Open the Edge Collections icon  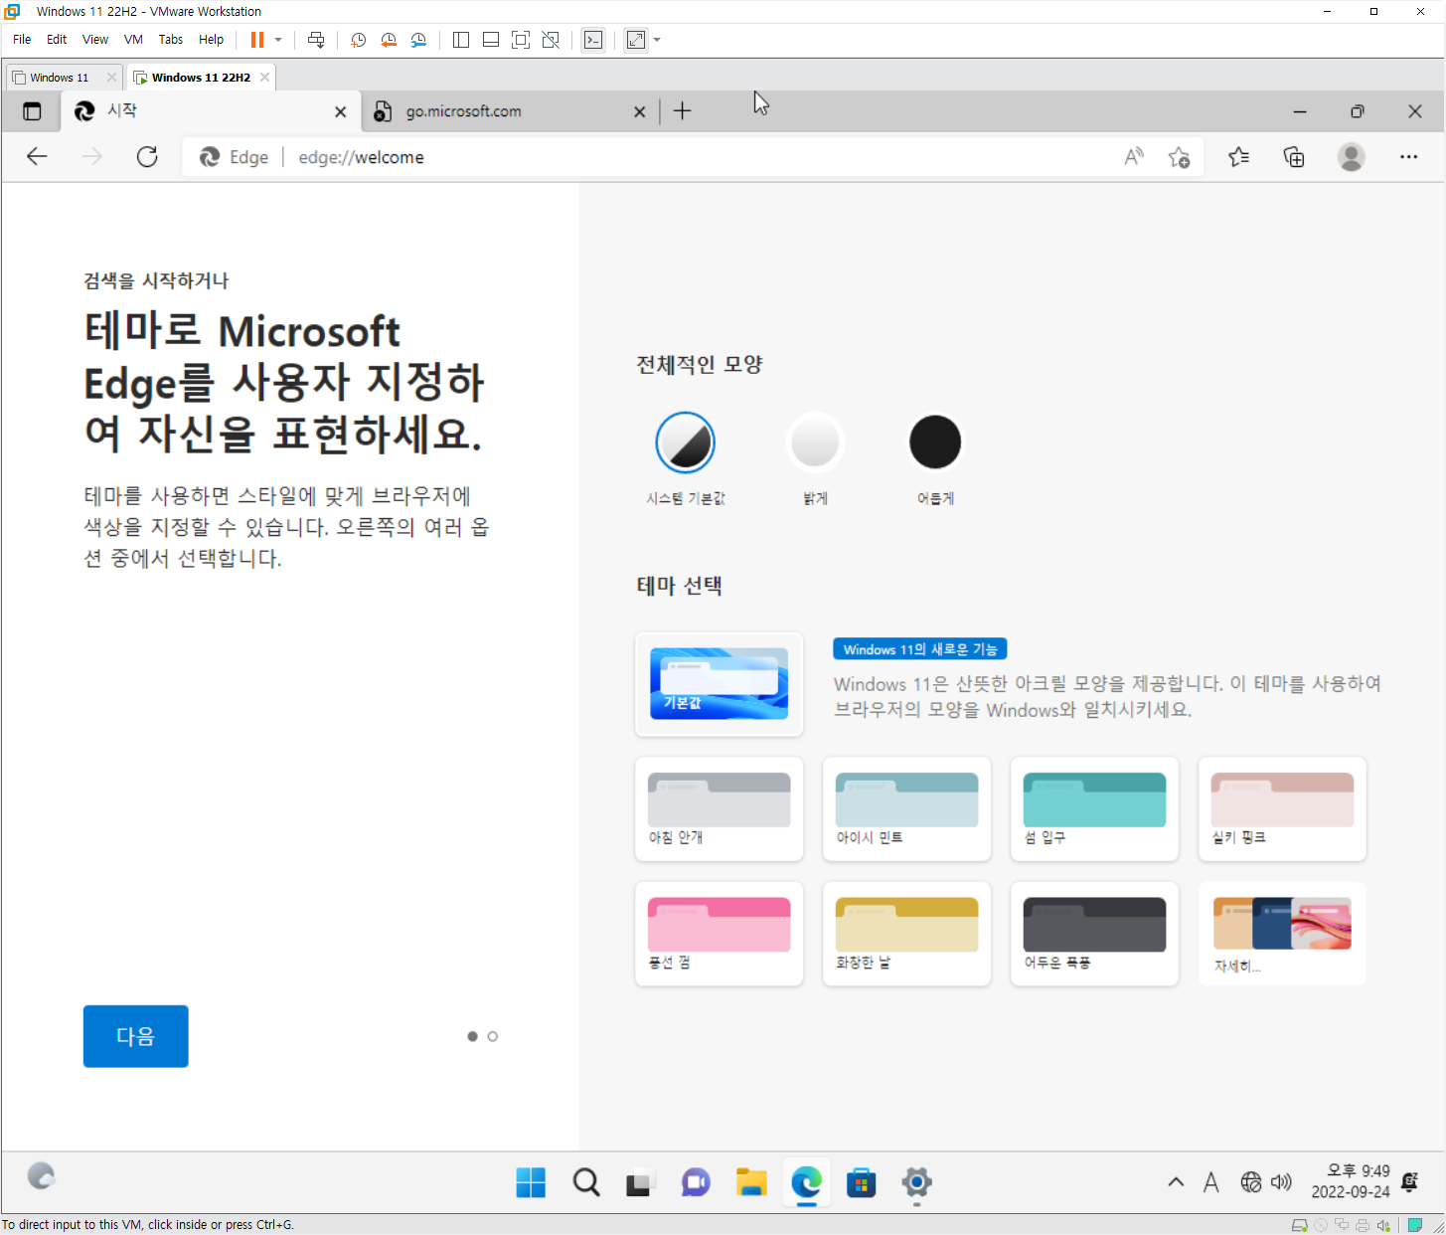pos(1294,157)
